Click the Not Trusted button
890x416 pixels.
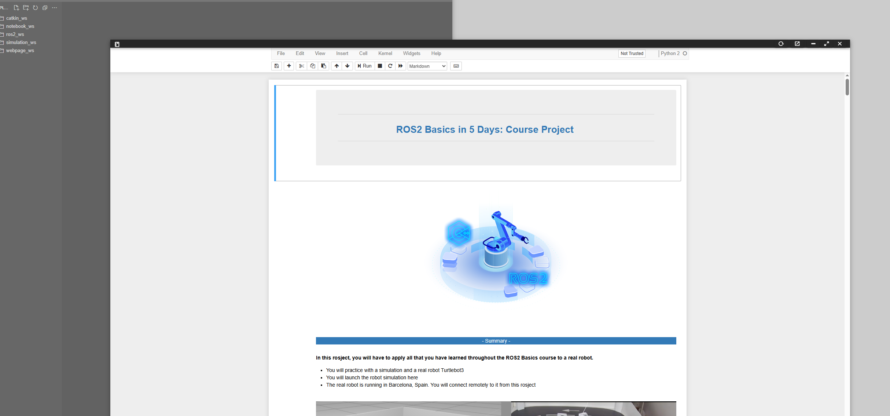click(632, 54)
